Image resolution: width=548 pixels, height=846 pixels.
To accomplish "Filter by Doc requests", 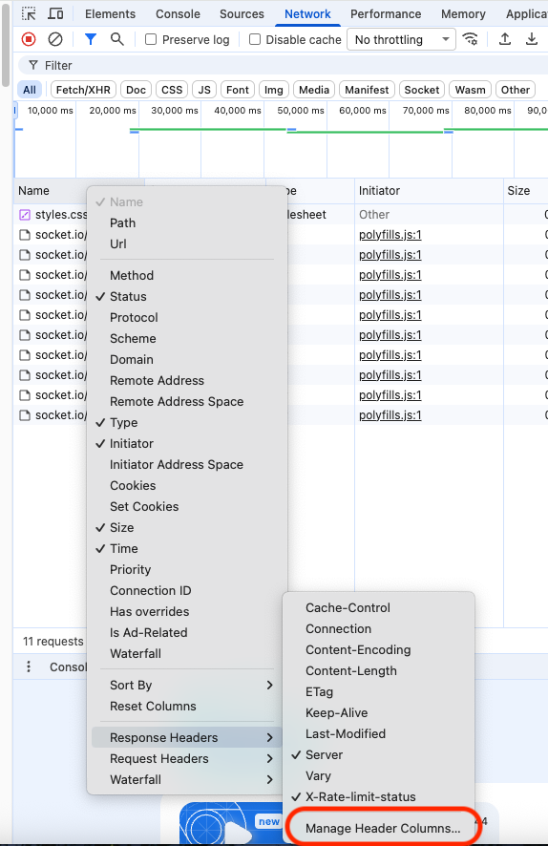I will coord(136,90).
